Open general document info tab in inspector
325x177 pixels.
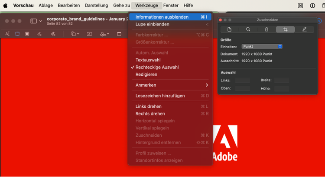pyautogui.click(x=229, y=29)
